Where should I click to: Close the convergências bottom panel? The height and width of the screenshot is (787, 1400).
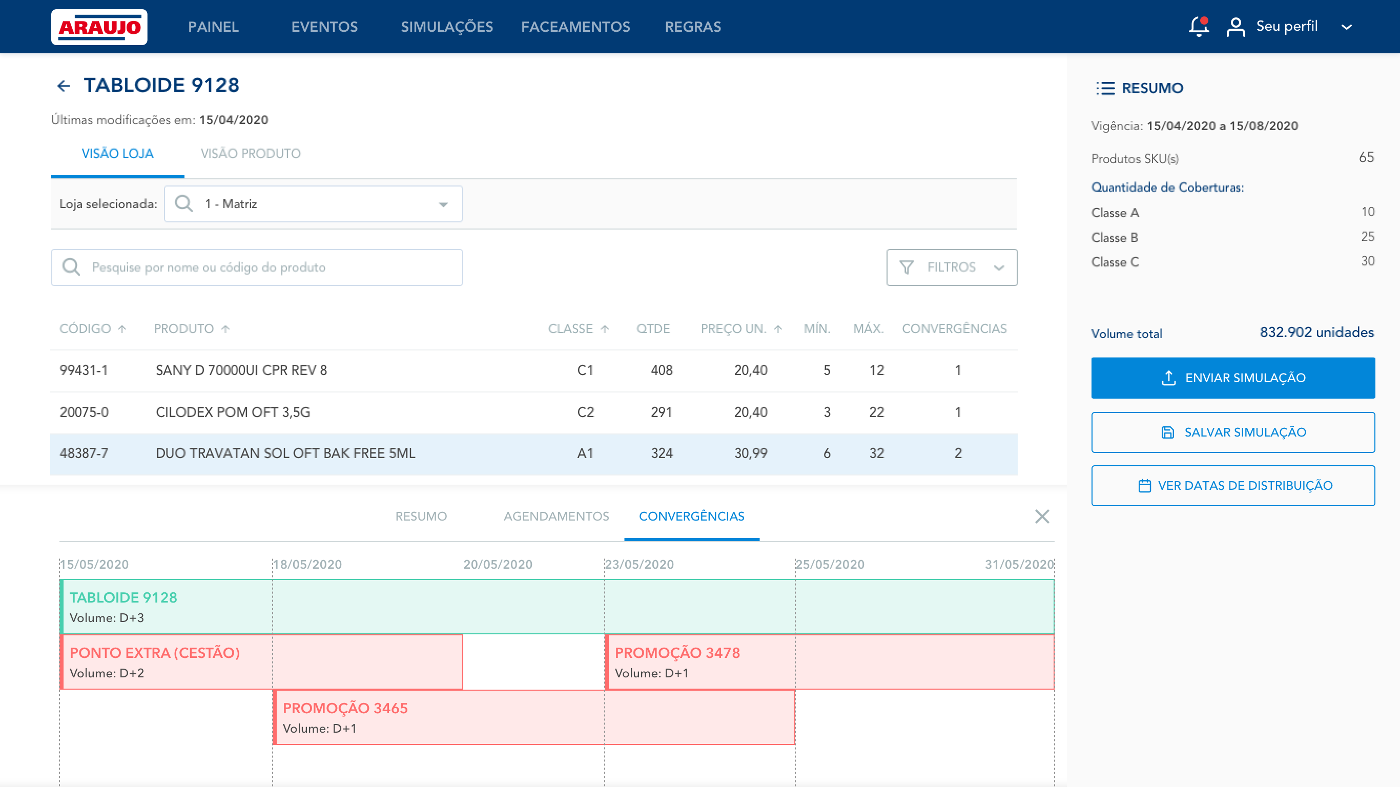(1042, 516)
